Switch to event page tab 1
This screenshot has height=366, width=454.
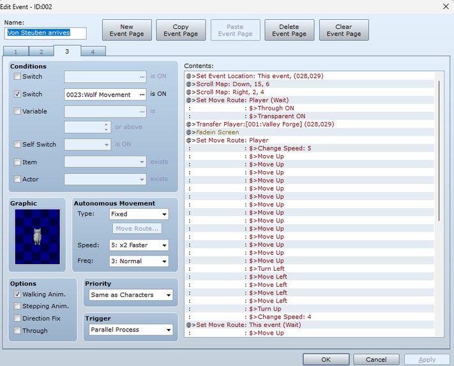16,52
